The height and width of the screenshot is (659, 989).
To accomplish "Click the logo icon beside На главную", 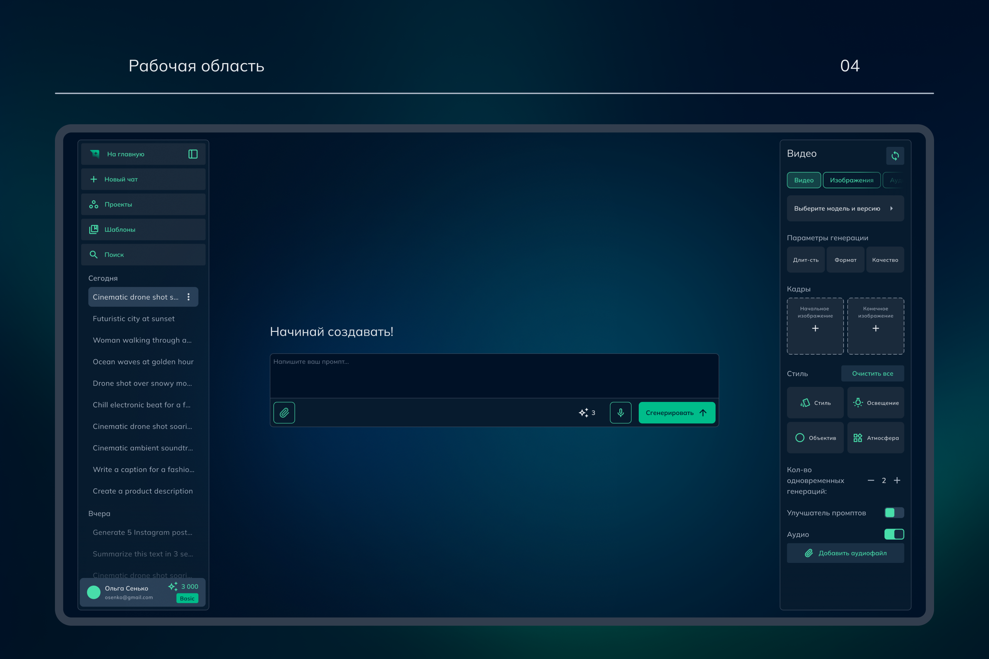I will [95, 154].
